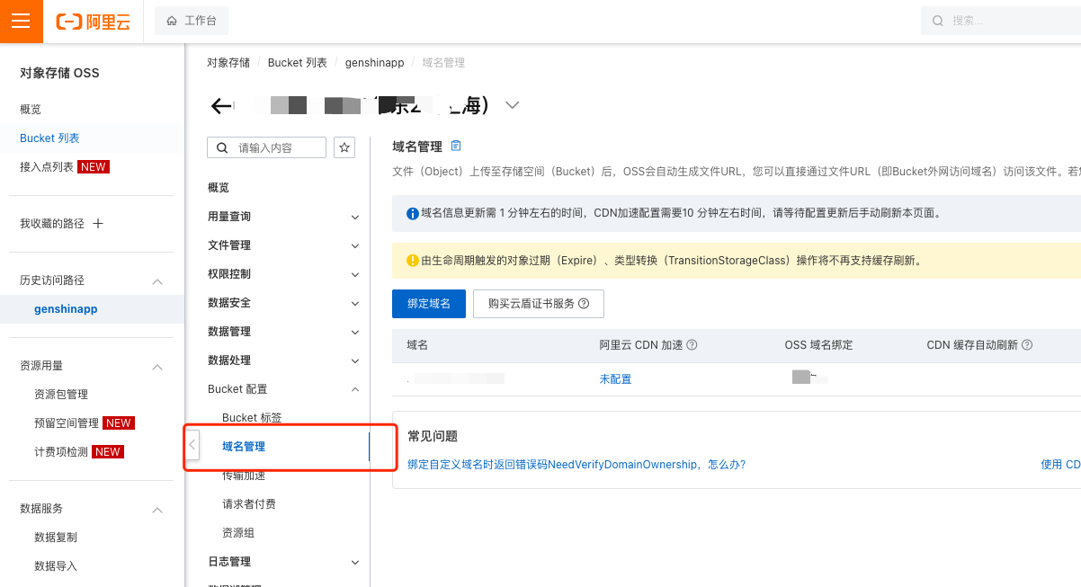Click the 绑定域名 button
This screenshot has height=587, width=1081.
point(428,303)
